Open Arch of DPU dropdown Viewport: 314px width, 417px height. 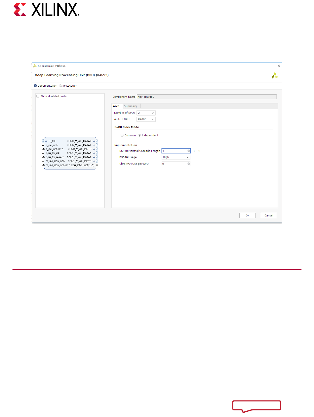click(x=146, y=119)
